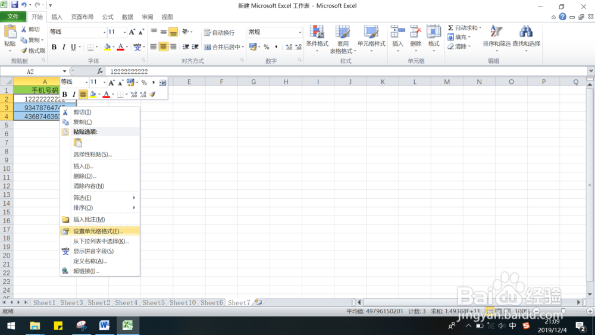Open Merge & Center (合并后居中) dropdown arrow
The height and width of the screenshot is (335, 595).
pyautogui.click(x=243, y=47)
